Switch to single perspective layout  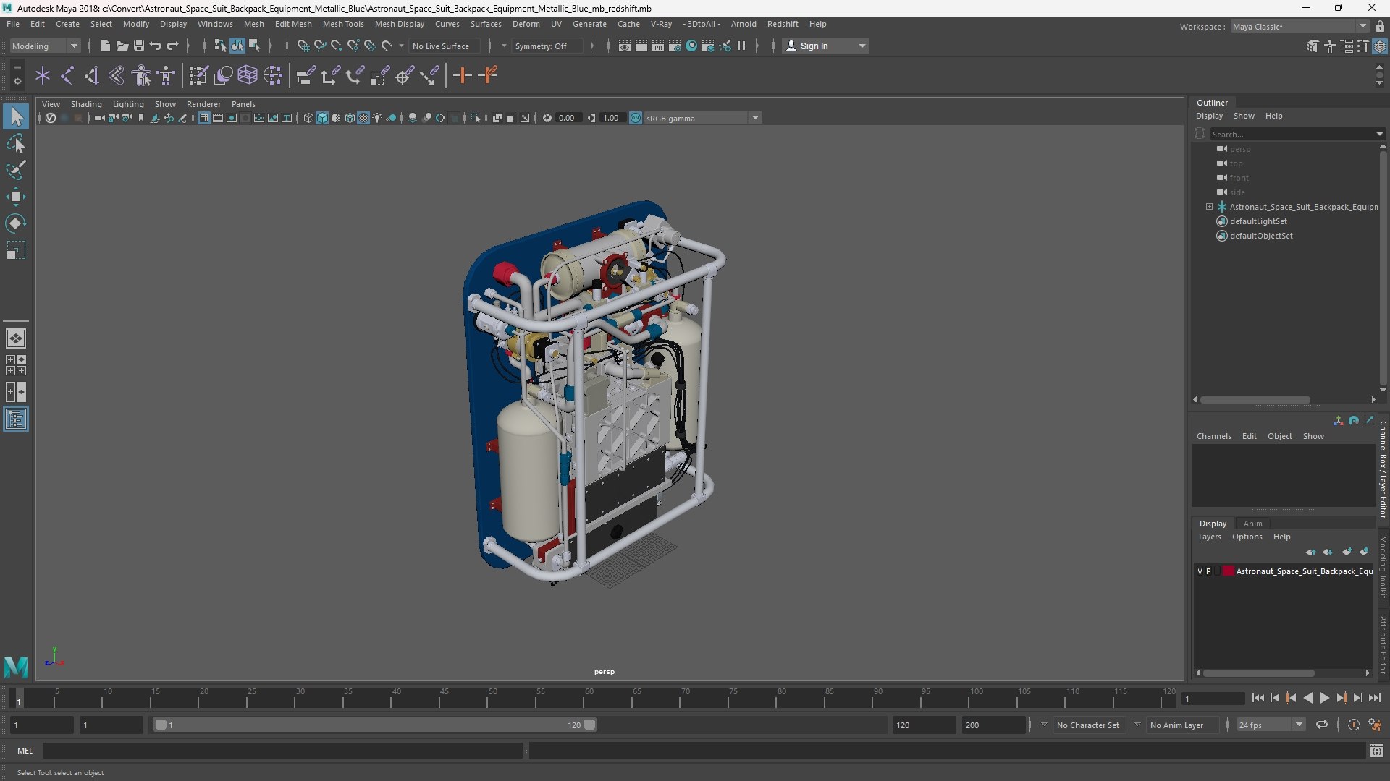(x=15, y=338)
